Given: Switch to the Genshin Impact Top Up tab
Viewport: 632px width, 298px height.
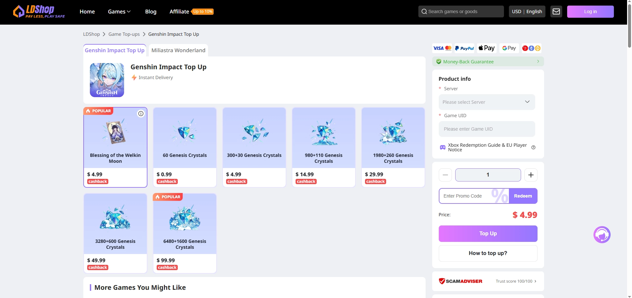Looking at the screenshot, I should point(115,50).
